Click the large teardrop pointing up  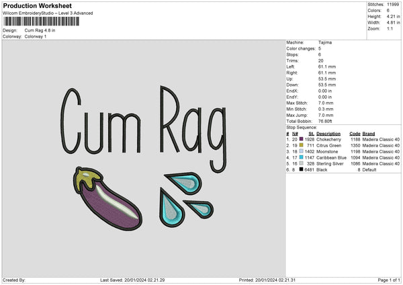[x=171, y=208]
